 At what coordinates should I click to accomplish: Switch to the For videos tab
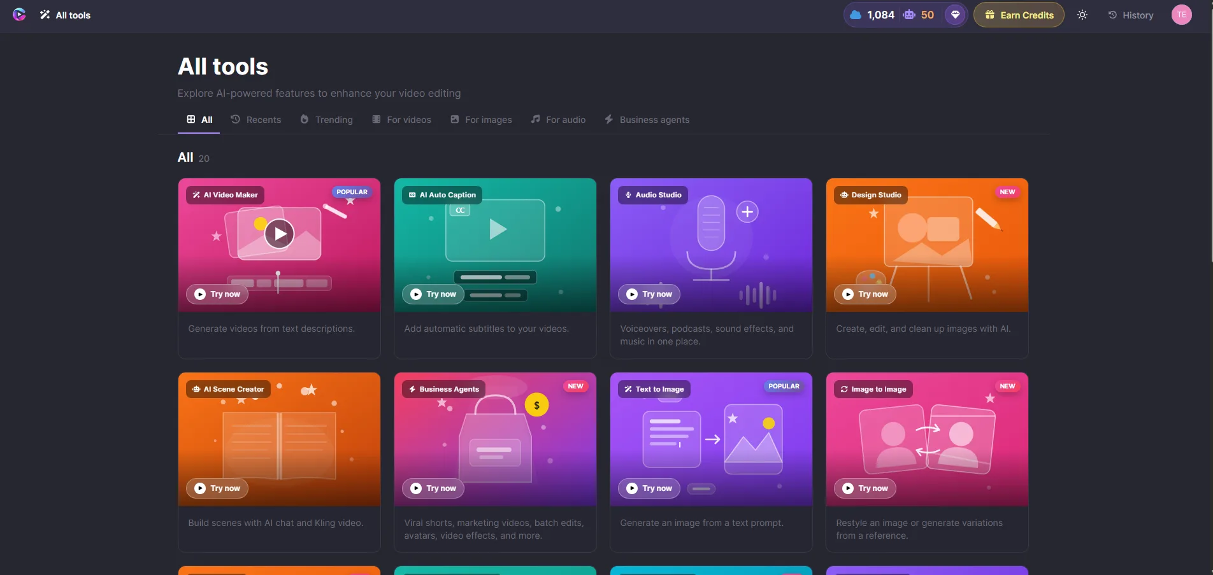[x=401, y=120]
